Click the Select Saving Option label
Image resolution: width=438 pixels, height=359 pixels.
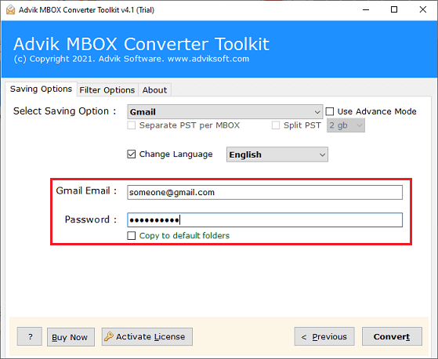tap(64, 111)
